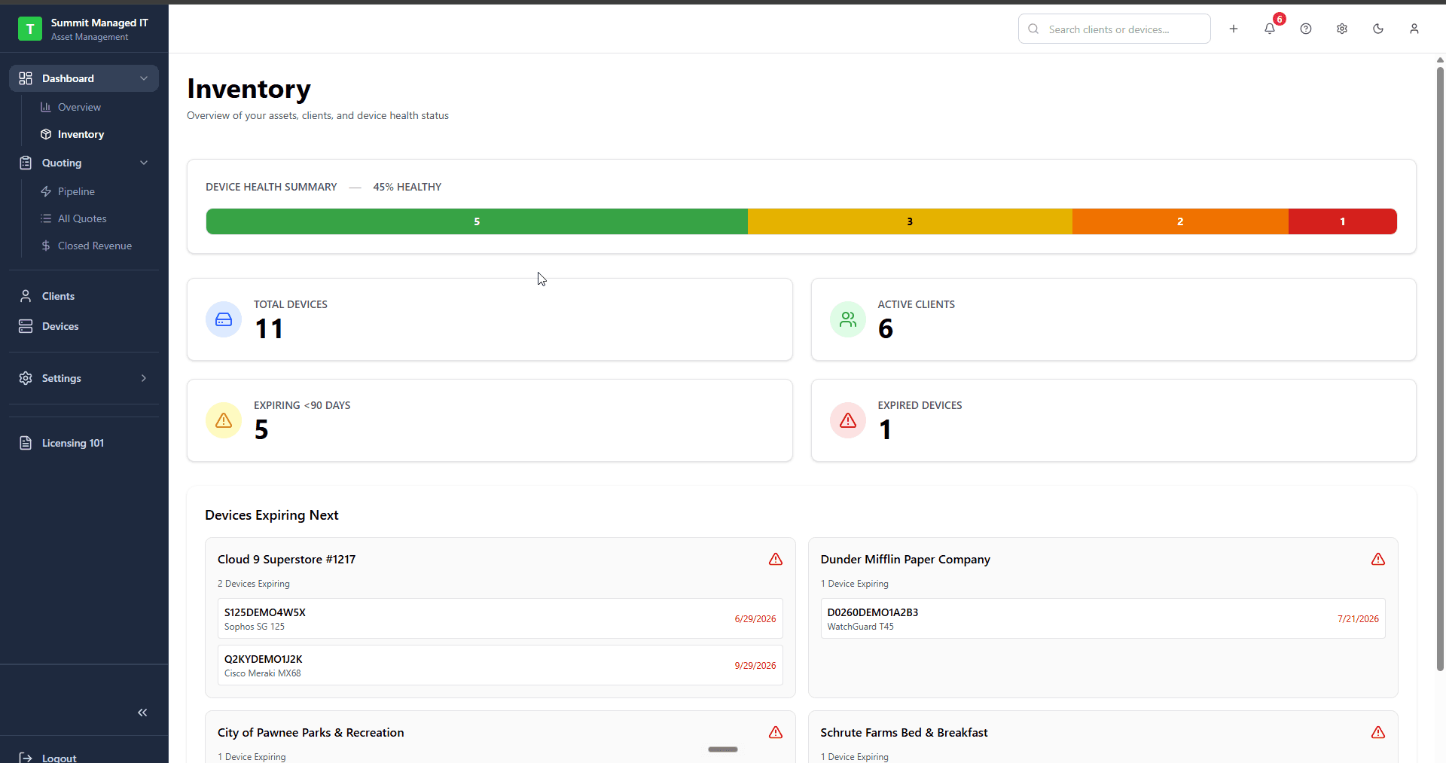
Task: Click City of Pawnee warning triangle
Action: coord(776,732)
